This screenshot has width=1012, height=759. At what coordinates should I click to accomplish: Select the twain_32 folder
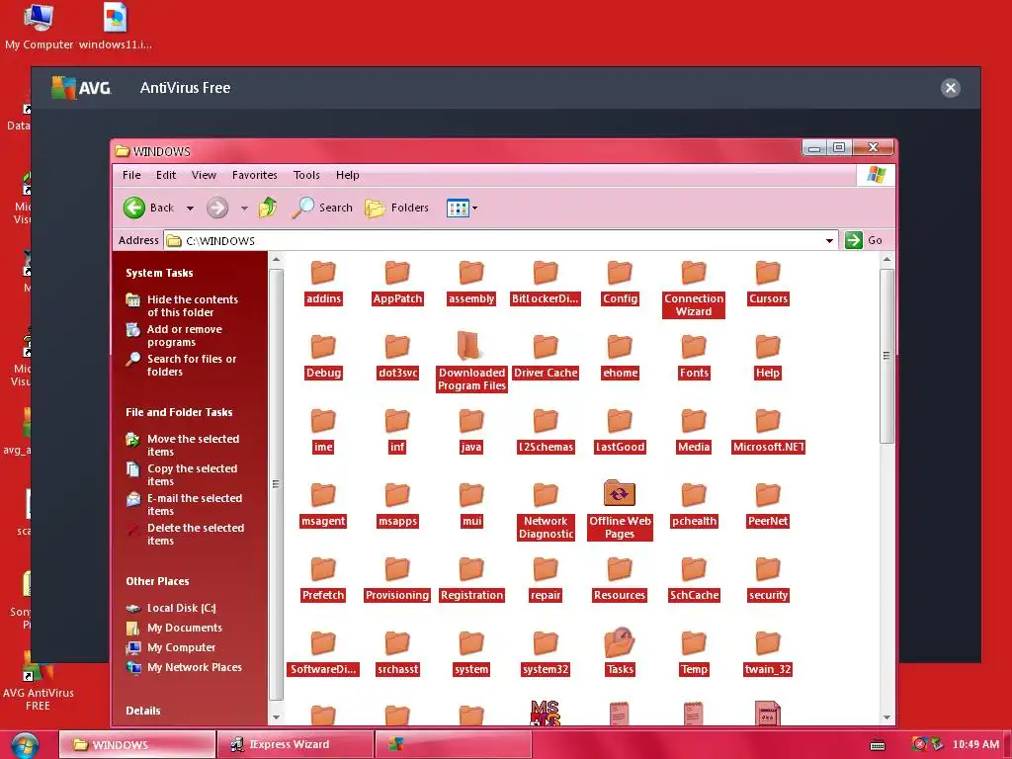pos(768,653)
